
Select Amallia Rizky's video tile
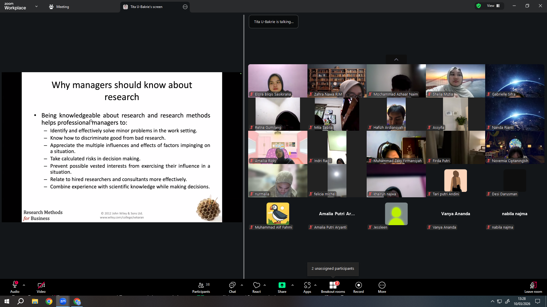[x=278, y=147]
